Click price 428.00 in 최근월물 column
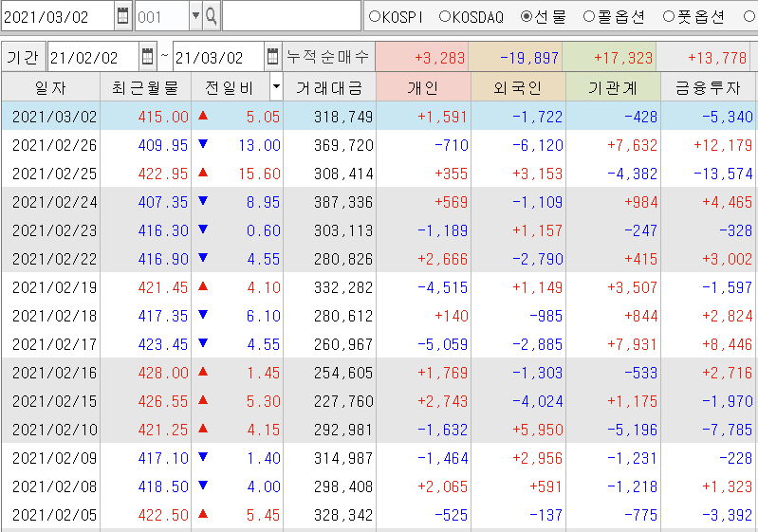The height and width of the screenshot is (532, 758). pos(163,373)
